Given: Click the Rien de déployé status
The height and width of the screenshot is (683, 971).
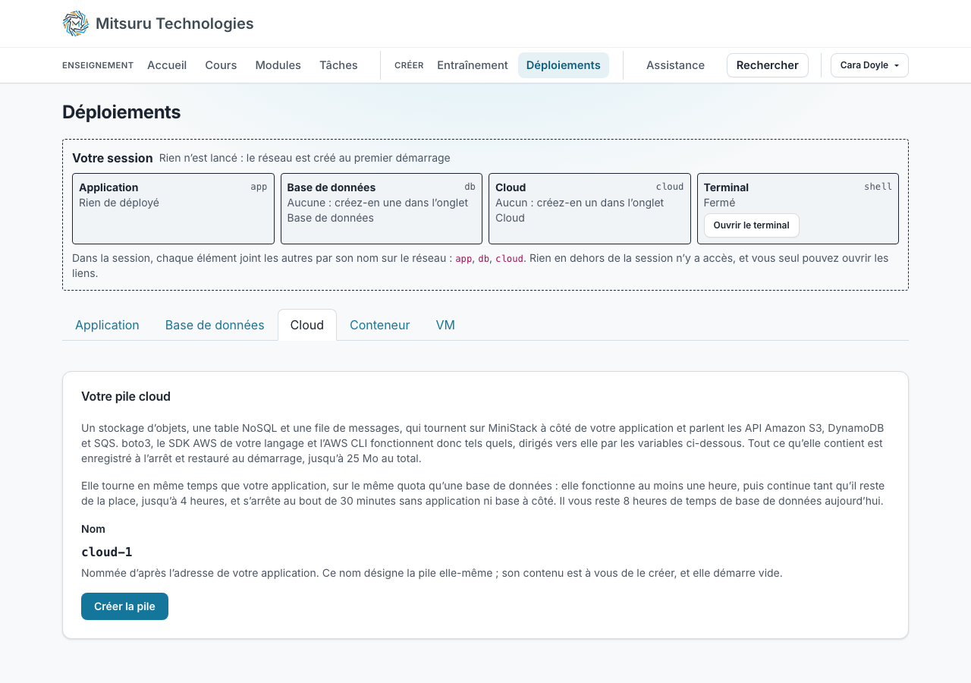Looking at the screenshot, I should [x=119, y=203].
